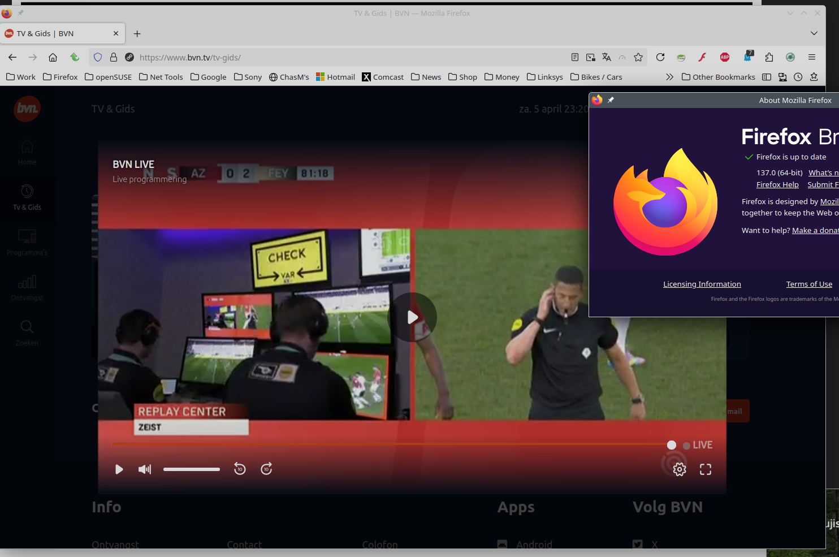Click the video progress bar handle
Screen dimensions: 839x557
pos(672,445)
